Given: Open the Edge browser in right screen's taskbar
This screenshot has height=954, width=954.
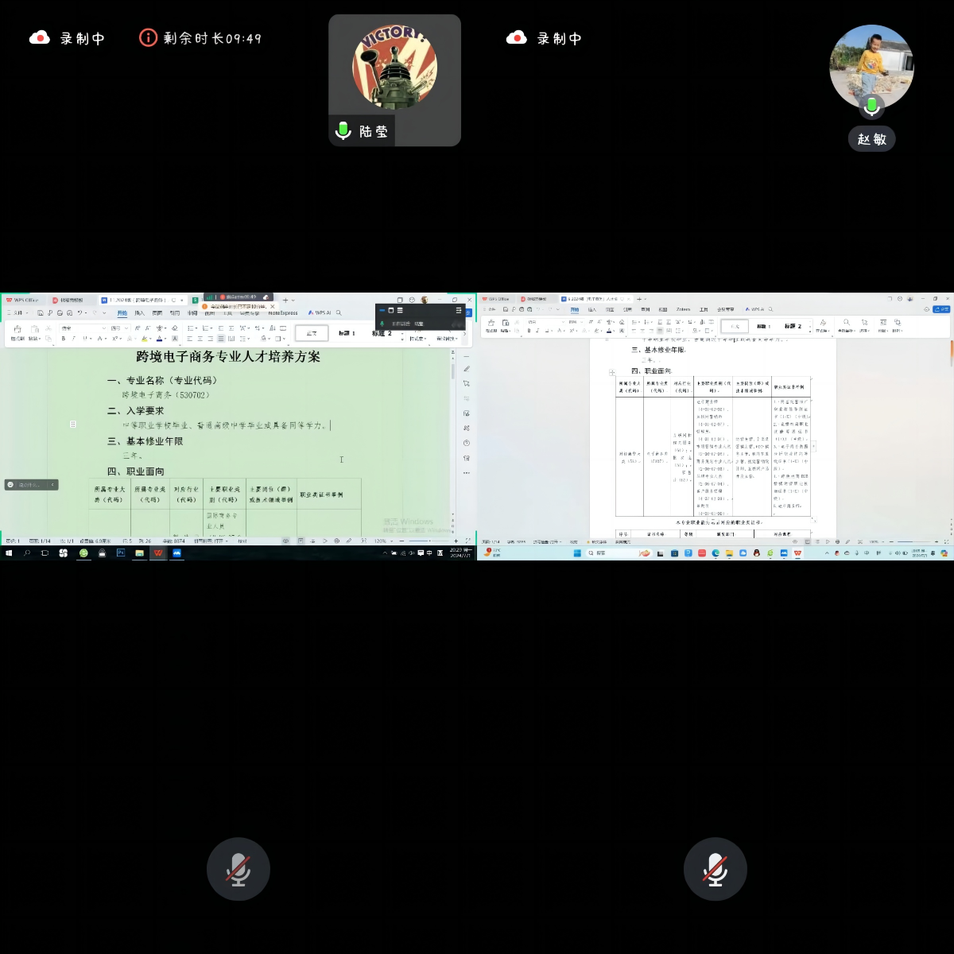Looking at the screenshot, I should click(x=715, y=553).
